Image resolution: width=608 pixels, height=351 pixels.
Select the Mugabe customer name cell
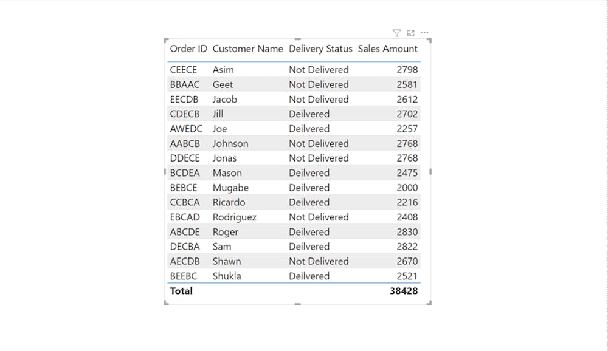pos(230,188)
